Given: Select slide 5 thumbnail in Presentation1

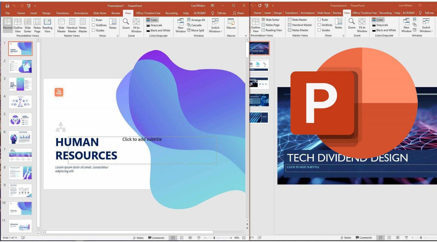Looking at the screenshot, I should click(20, 119).
